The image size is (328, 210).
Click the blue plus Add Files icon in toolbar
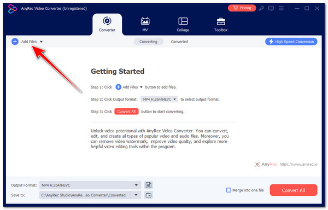tap(15, 42)
